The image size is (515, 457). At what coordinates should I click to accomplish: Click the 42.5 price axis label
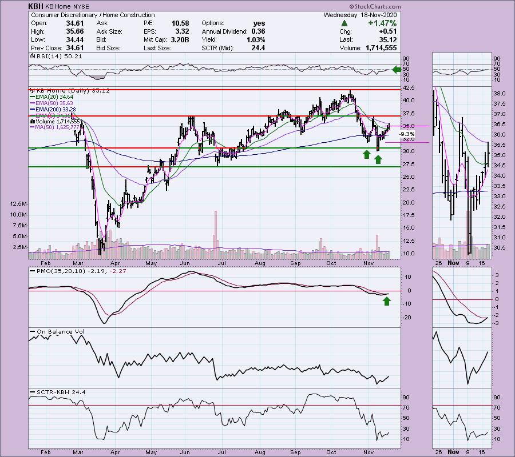tap(409, 88)
